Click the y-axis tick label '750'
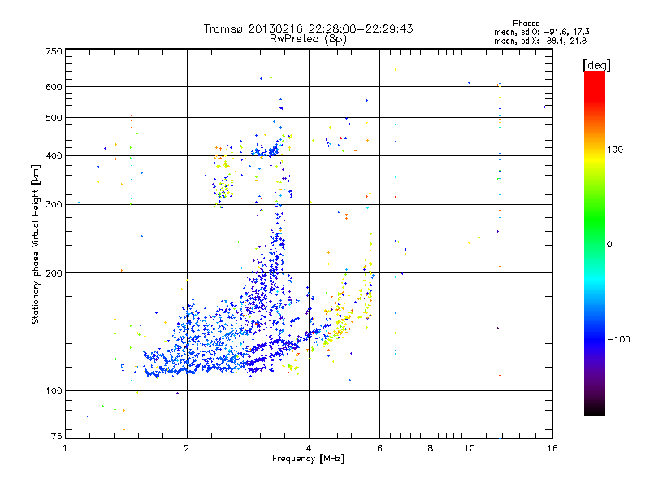Screen dimensions: 650x488 pyautogui.click(x=54, y=51)
